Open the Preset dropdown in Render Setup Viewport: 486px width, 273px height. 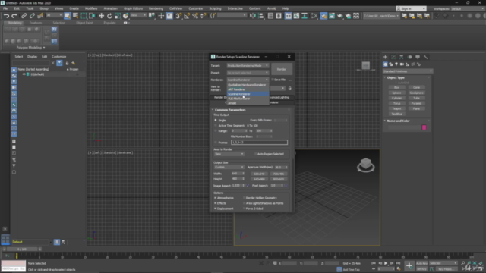(x=248, y=73)
